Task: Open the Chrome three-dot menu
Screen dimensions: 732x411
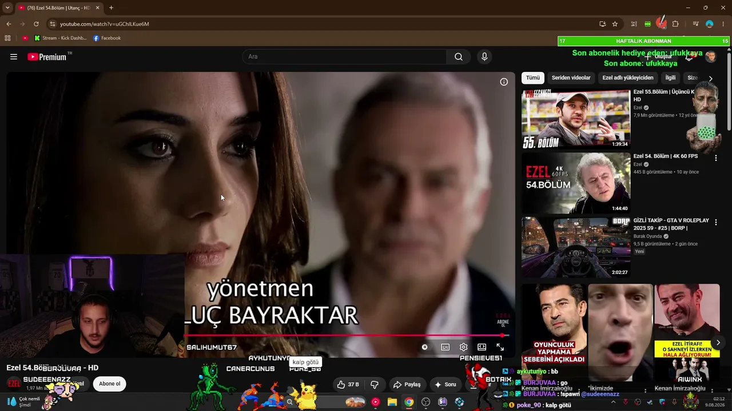Action: tap(723, 24)
